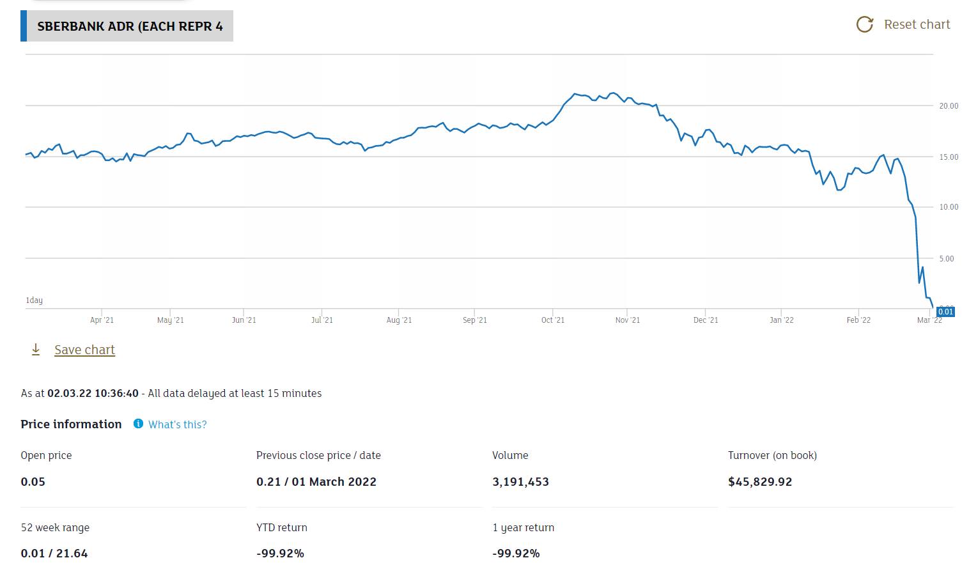Click the Dec '21 axis label
This screenshot has height=574, width=969.
point(706,320)
